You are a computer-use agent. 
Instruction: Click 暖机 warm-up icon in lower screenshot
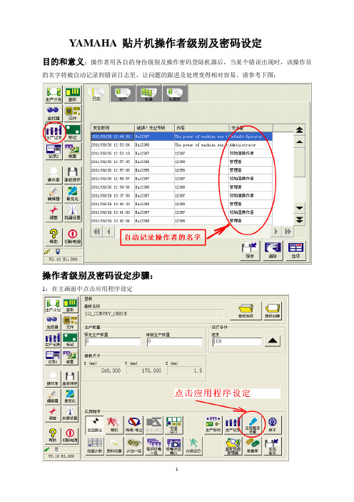(x=114, y=425)
